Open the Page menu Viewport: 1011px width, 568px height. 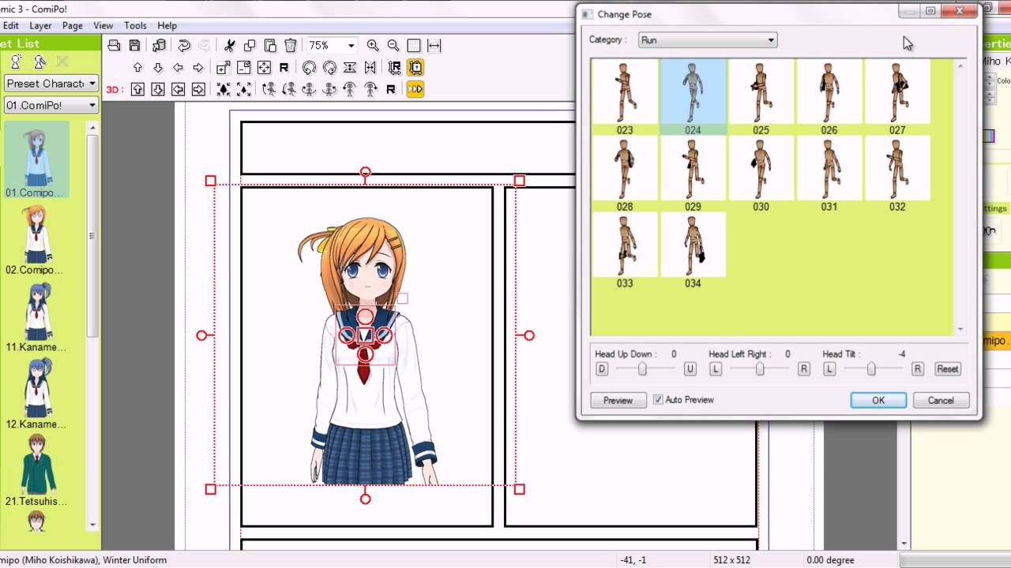pyautogui.click(x=73, y=26)
